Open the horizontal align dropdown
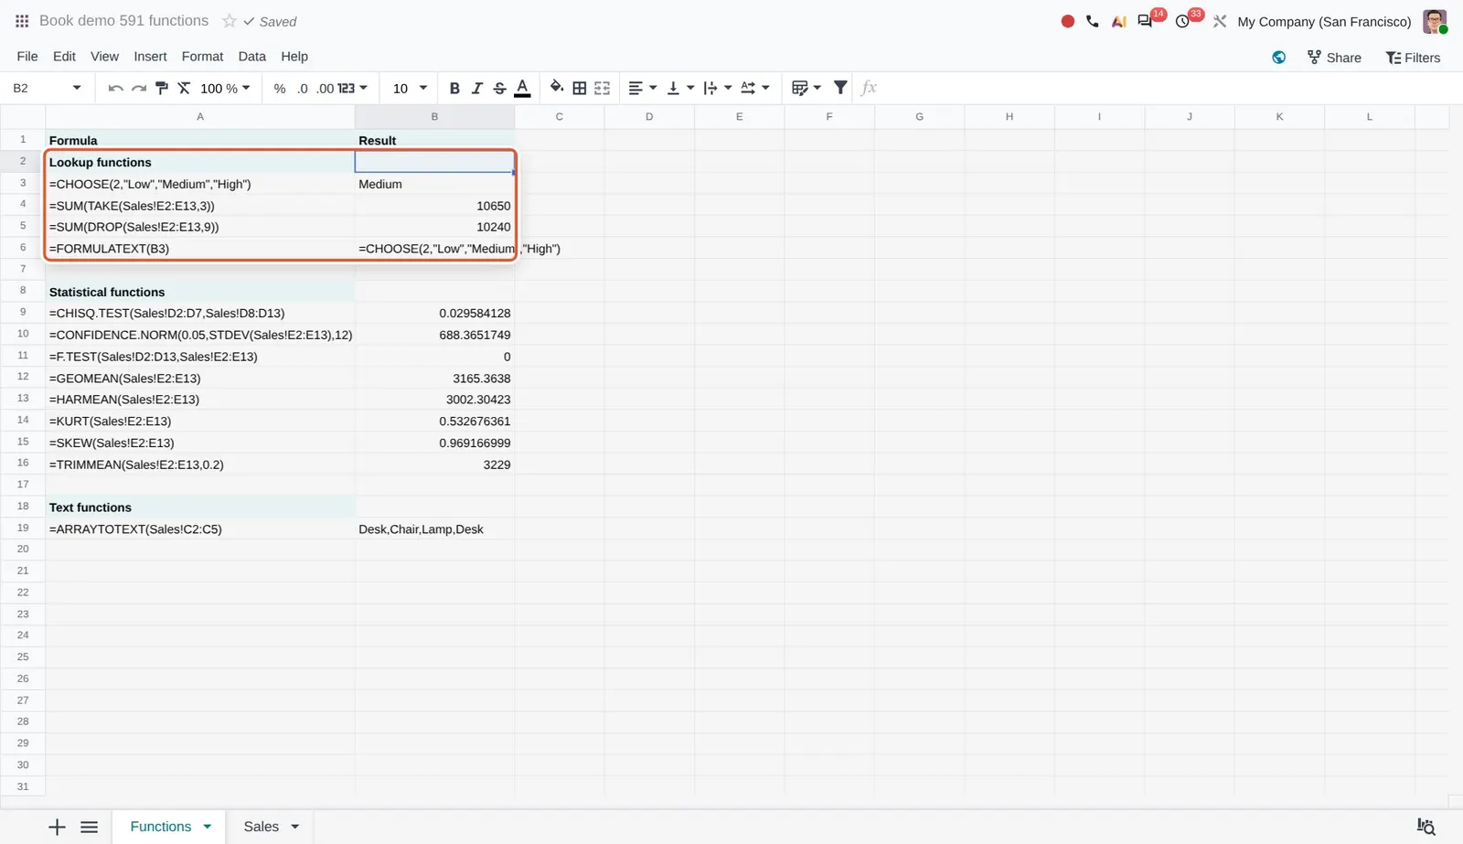The height and width of the screenshot is (844, 1463). [643, 88]
